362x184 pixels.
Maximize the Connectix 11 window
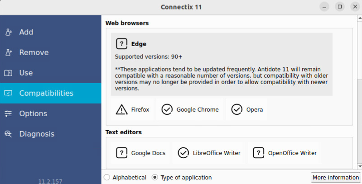(x=339, y=6)
